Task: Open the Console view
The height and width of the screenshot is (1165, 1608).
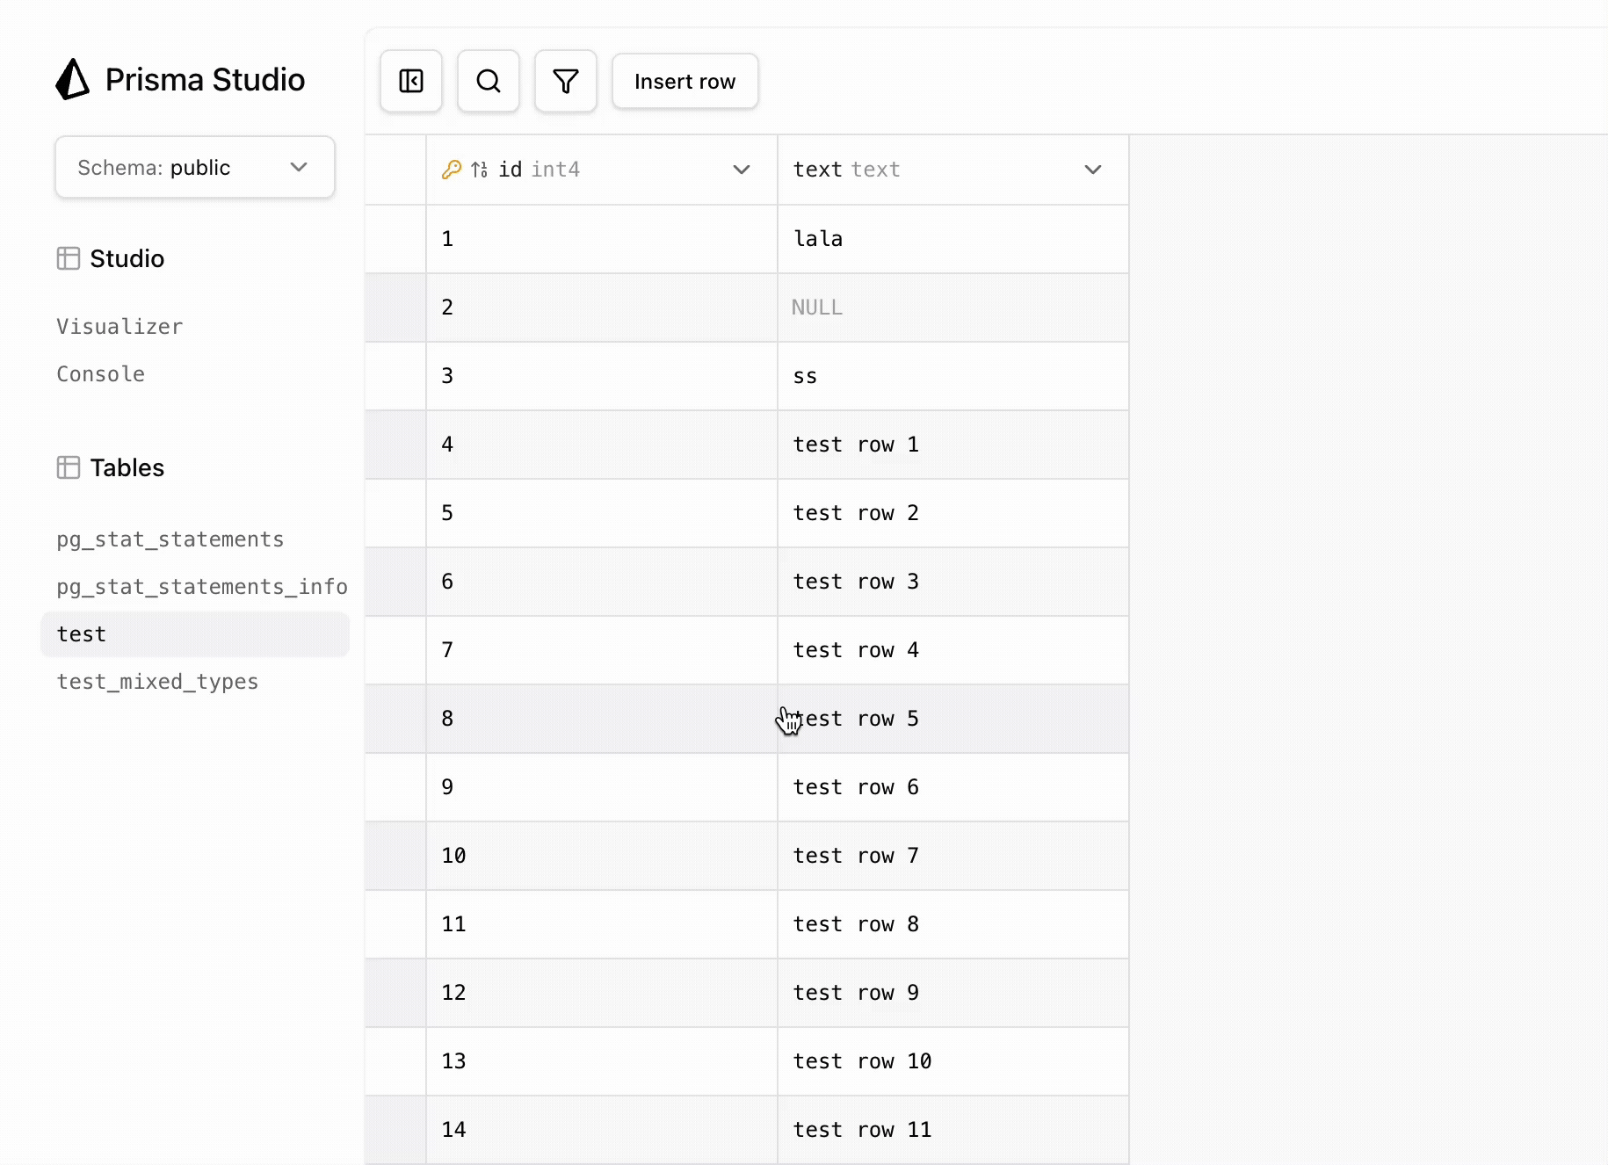Action: coord(100,373)
